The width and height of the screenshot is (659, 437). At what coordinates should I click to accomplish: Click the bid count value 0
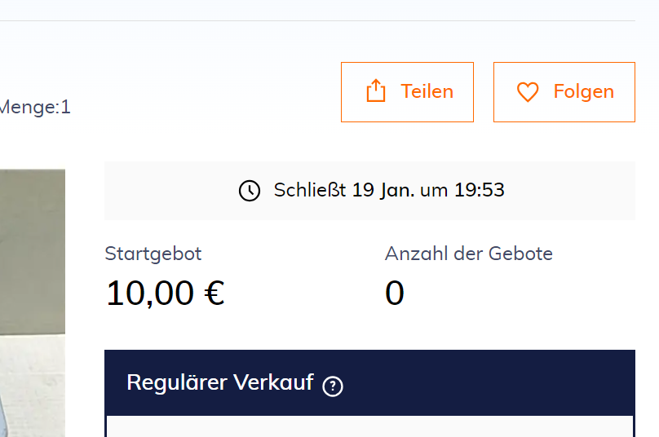[394, 293]
